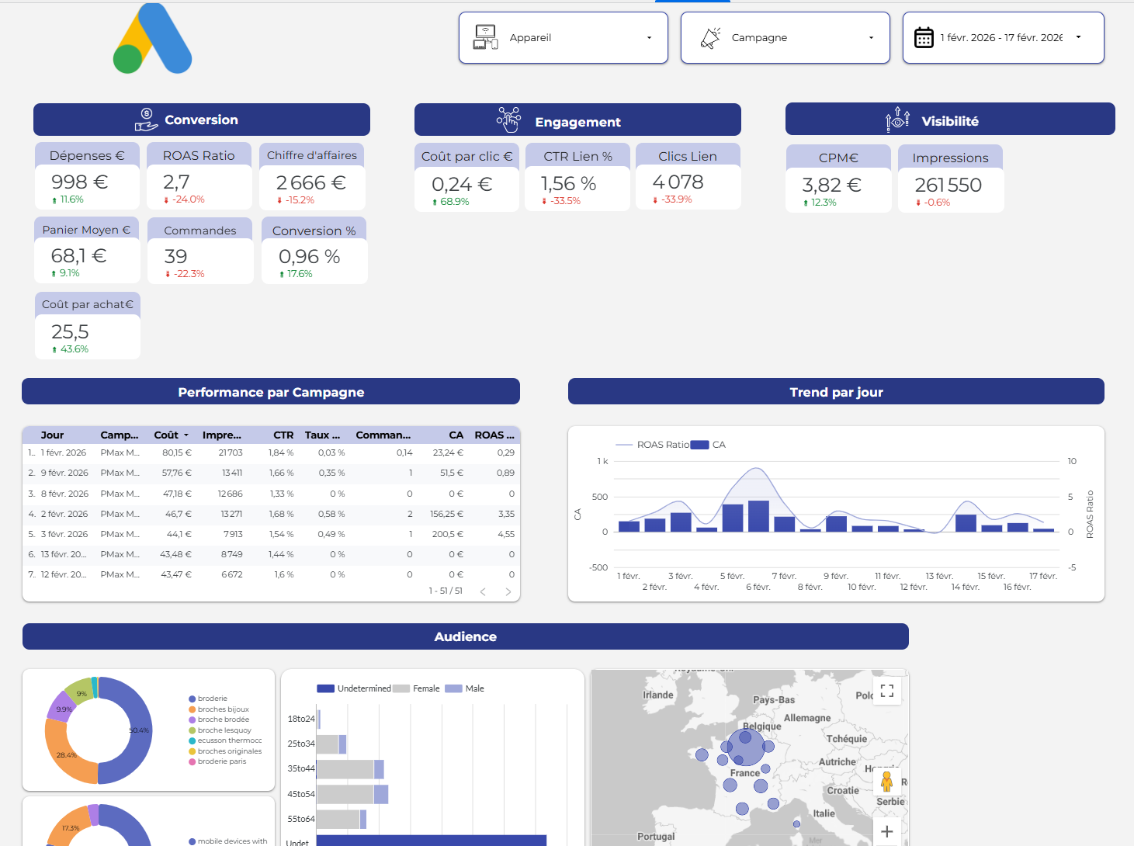Viewport: 1134px width, 846px height.
Task: Expand the Campagne dropdown
Action: coord(871,38)
